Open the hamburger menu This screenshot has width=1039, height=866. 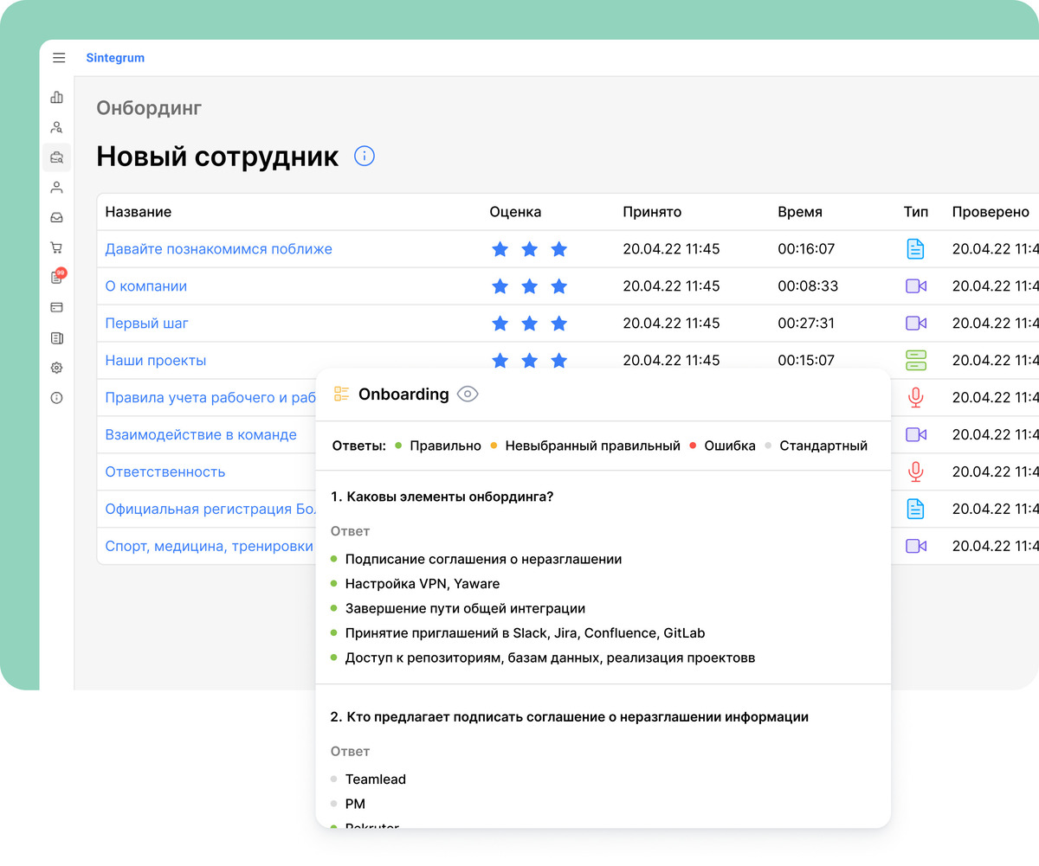(x=59, y=58)
